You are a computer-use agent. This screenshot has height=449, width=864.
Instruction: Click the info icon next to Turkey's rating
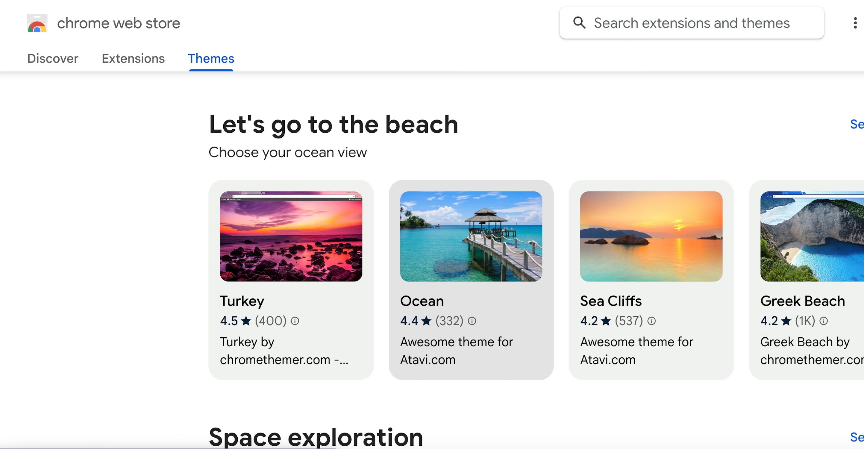tap(295, 321)
